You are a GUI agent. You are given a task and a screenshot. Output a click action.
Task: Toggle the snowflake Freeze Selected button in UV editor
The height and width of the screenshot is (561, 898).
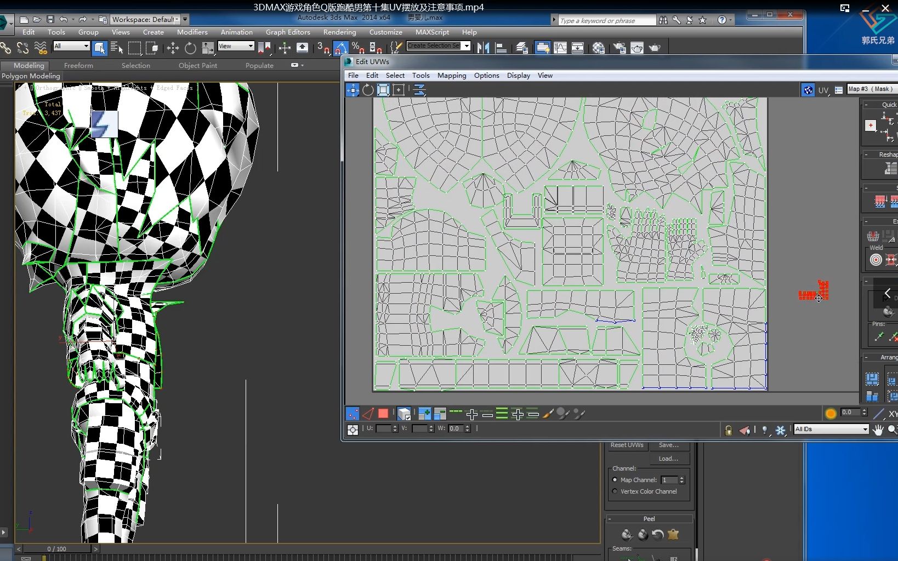point(781,430)
